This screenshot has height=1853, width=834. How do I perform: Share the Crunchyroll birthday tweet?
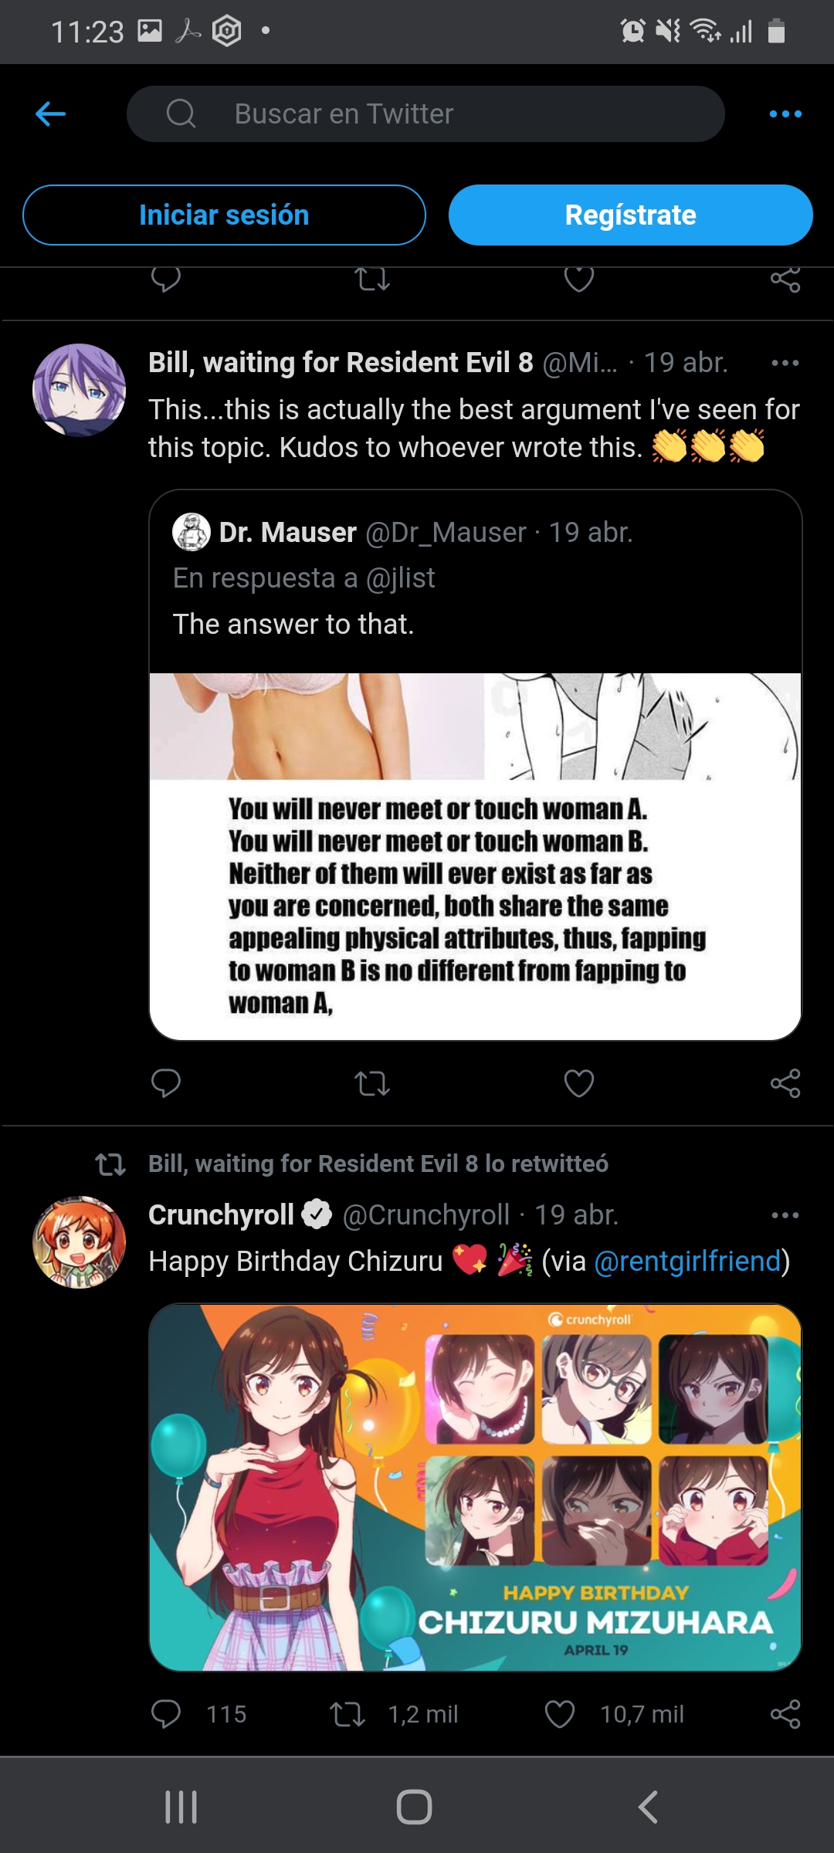(785, 1714)
